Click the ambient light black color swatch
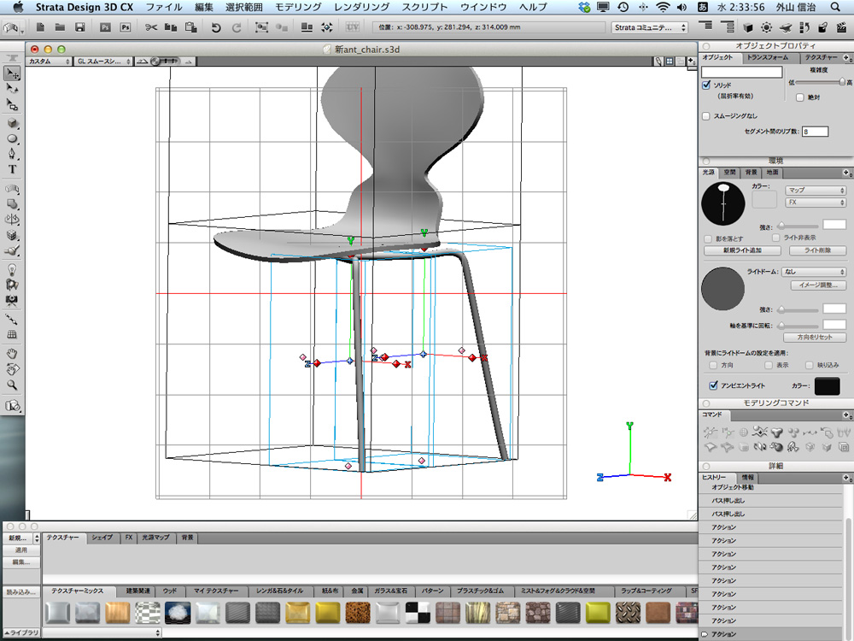 coord(827,385)
